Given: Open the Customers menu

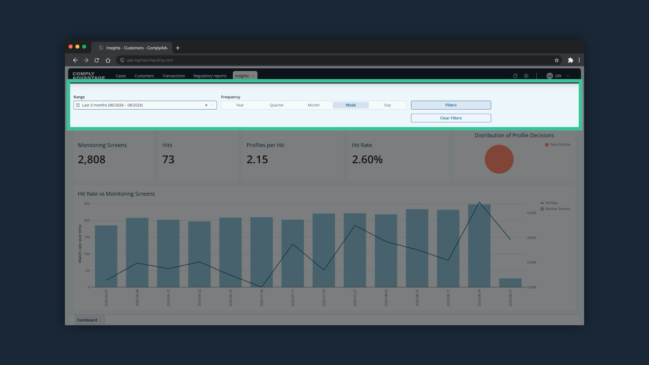Looking at the screenshot, I should [x=144, y=76].
